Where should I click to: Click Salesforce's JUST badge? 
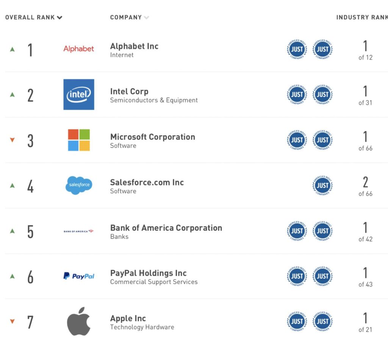click(x=322, y=186)
